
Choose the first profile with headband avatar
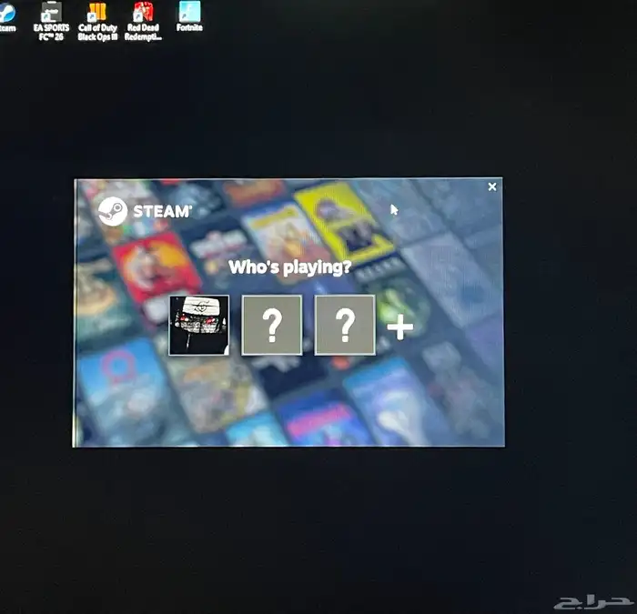[199, 325]
